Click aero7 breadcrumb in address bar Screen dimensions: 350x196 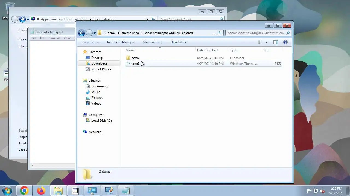(x=112, y=33)
